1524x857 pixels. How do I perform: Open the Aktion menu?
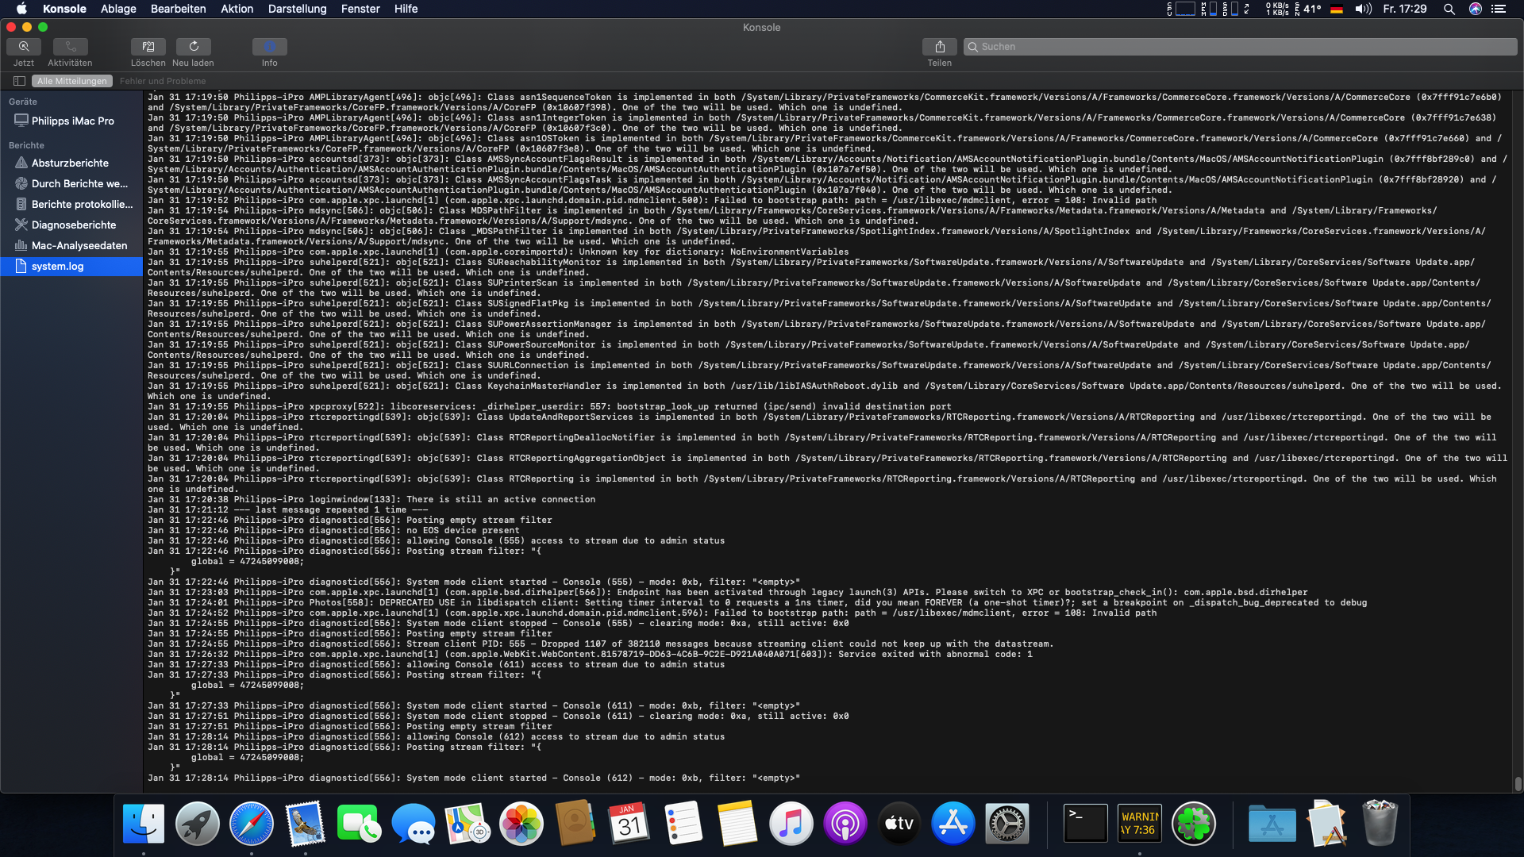(x=237, y=9)
